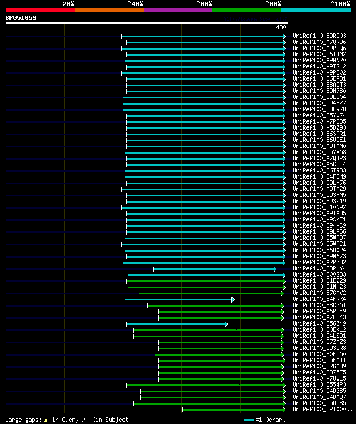356x424 pixels.
Task: Click the label UniRef100_B7GAV2
Action: (x=319, y=293)
